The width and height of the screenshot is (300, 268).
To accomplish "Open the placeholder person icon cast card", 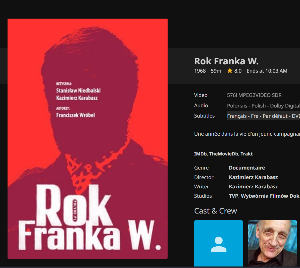I will [219, 243].
